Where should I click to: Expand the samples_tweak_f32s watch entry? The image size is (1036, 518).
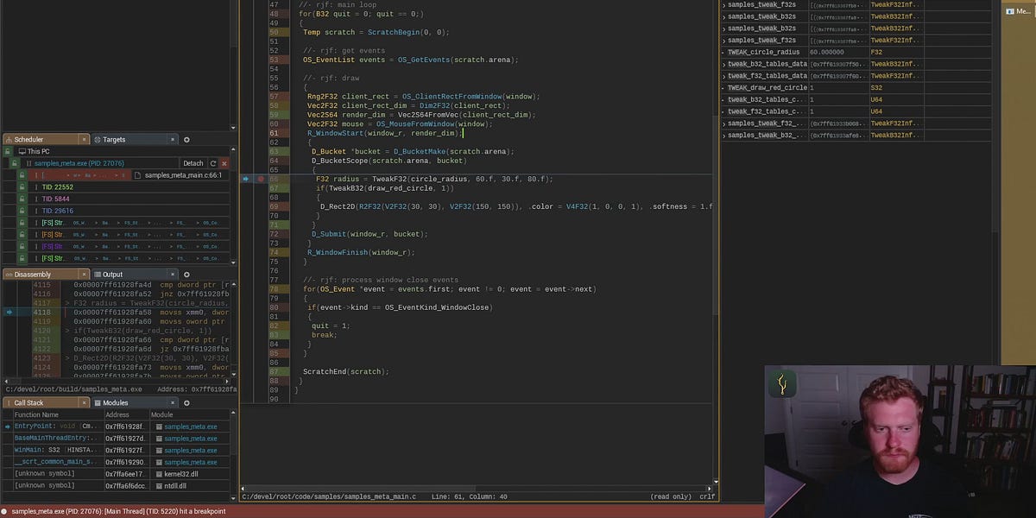pos(723,4)
